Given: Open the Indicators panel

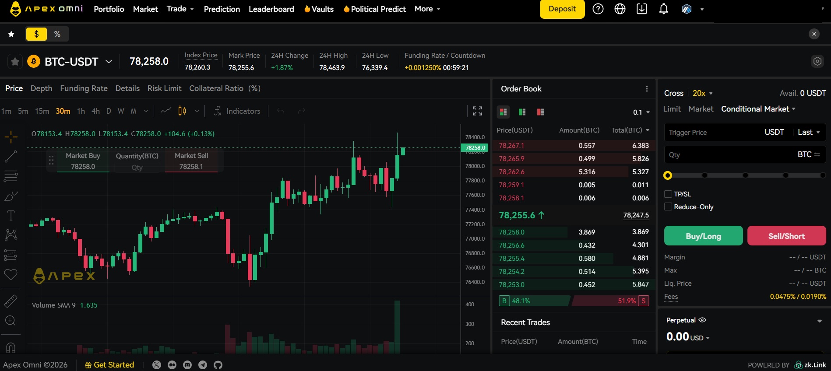Looking at the screenshot, I should [237, 111].
